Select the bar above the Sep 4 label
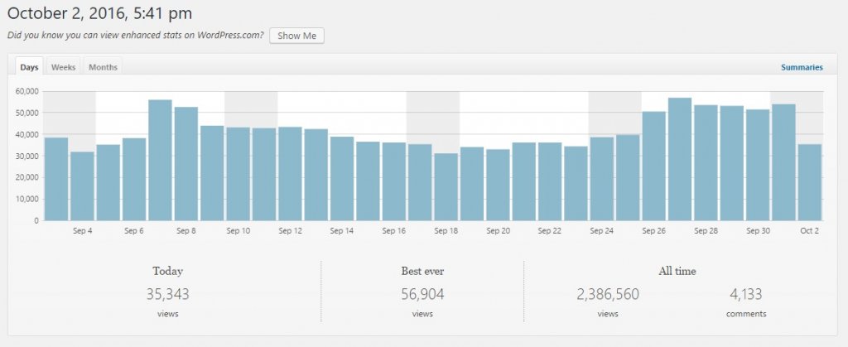Viewport: 848px width, 347px height. tap(82, 186)
